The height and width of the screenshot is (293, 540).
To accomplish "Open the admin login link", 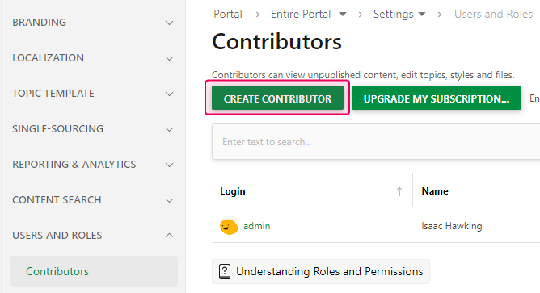I will pos(256,226).
